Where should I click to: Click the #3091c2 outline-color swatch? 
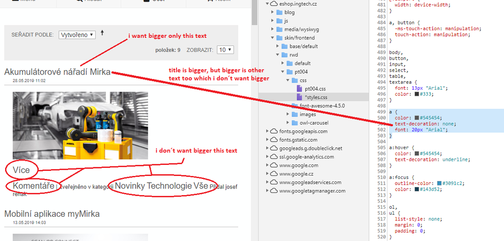tap(441, 183)
